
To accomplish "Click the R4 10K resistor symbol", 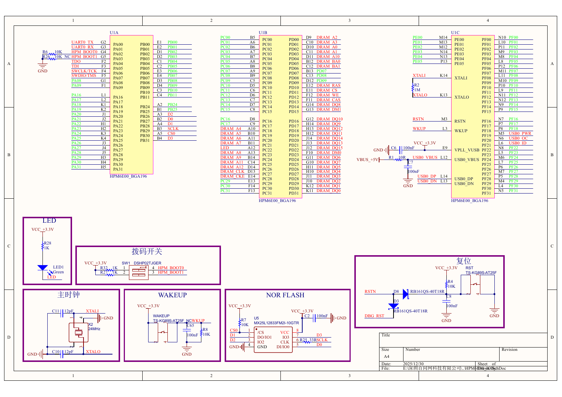I will 446,284.
